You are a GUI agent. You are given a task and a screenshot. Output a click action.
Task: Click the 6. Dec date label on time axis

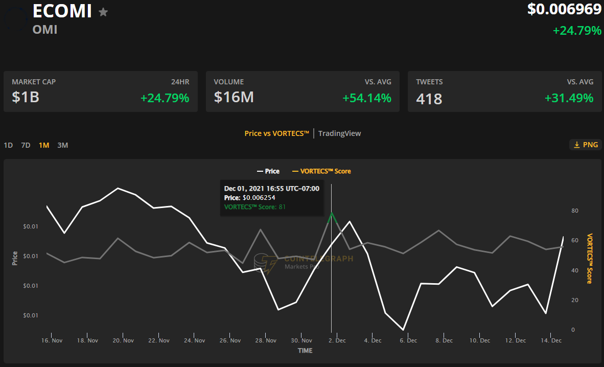pyautogui.click(x=408, y=340)
